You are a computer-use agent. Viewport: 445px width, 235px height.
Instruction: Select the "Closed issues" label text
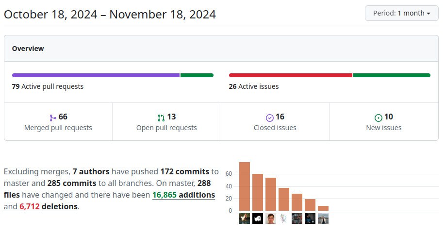(275, 128)
